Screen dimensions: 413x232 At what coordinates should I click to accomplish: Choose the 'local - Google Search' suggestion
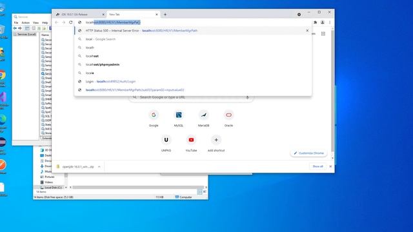click(193, 39)
